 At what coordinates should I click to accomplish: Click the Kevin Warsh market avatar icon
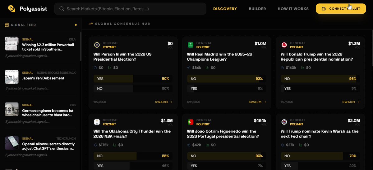point(284,122)
